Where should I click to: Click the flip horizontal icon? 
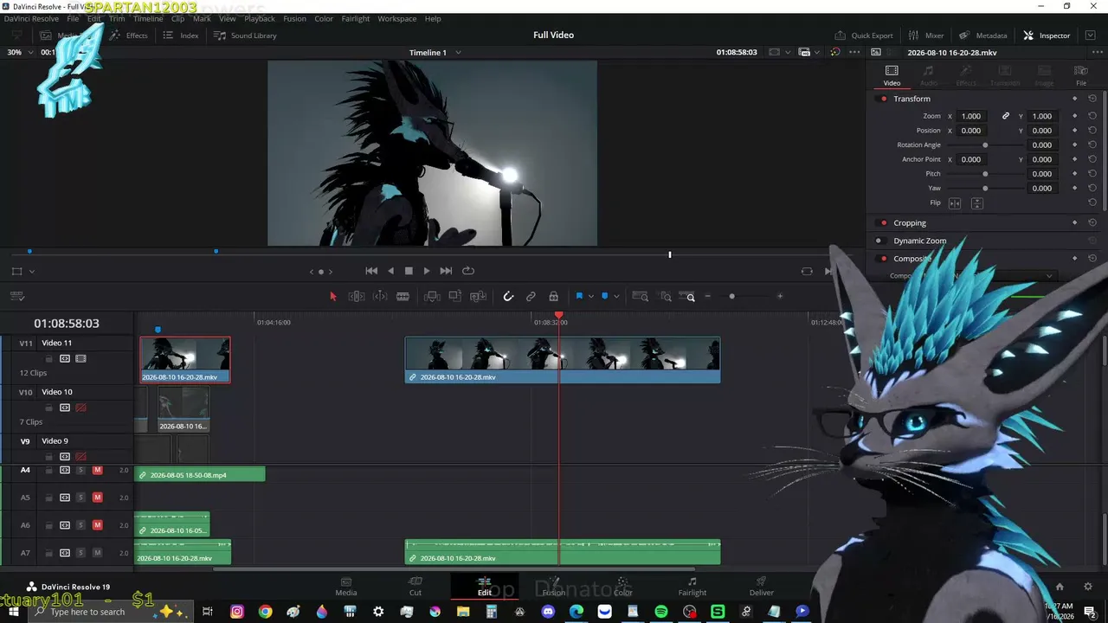(955, 203)
